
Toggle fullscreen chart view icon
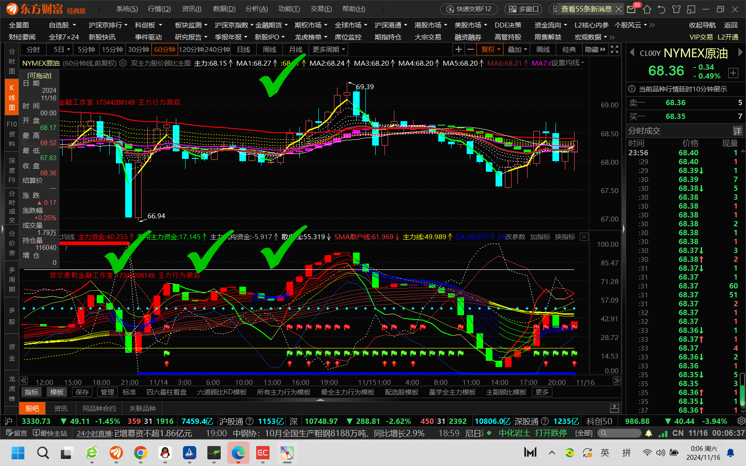(x=615, y=49)
